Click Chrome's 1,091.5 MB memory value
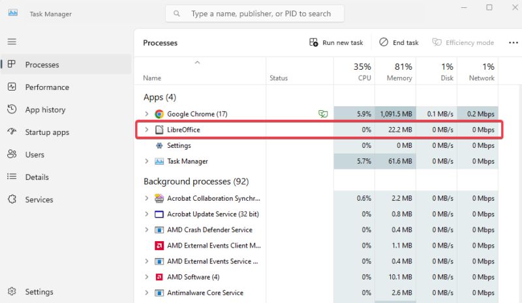This screenshot has width=522, height=303. point(396,114)
